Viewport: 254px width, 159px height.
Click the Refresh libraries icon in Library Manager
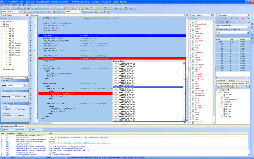[x=192, y=18]
